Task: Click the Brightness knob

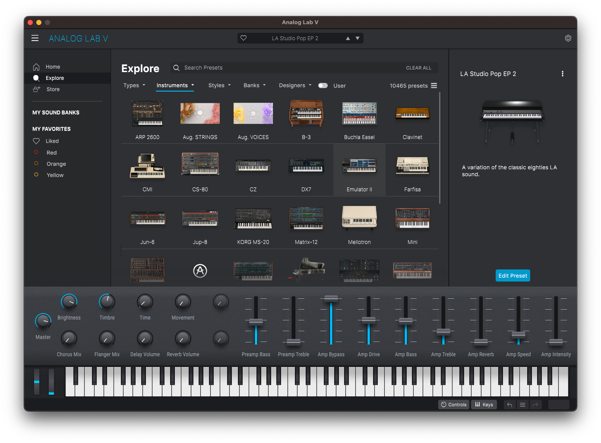Action: [69, 302]
